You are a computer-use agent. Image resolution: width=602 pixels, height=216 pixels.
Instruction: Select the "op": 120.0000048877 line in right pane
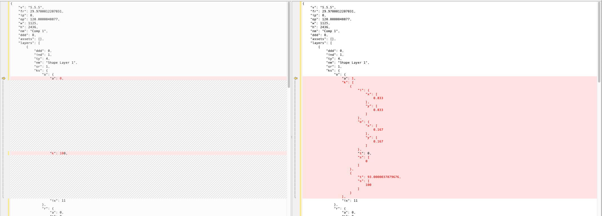[x=331, y=19]
